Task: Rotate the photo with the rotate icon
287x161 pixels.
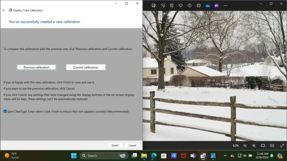Action: [163, 6]
